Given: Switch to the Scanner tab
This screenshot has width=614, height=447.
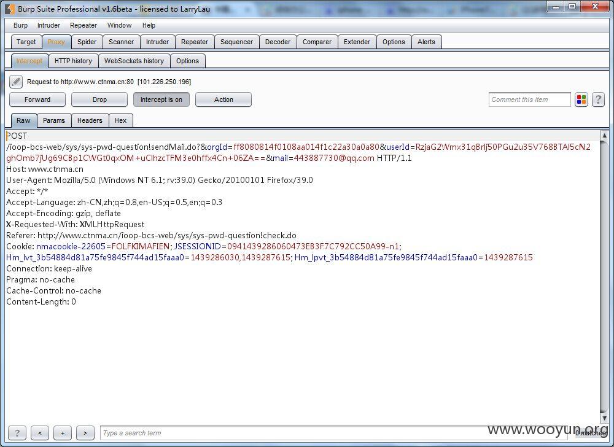Looking at the screenshot, I should 121,42.
